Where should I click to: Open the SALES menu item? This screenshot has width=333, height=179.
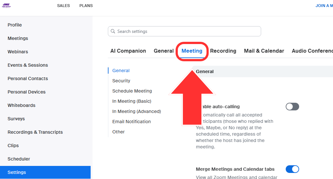coord(63,6)
